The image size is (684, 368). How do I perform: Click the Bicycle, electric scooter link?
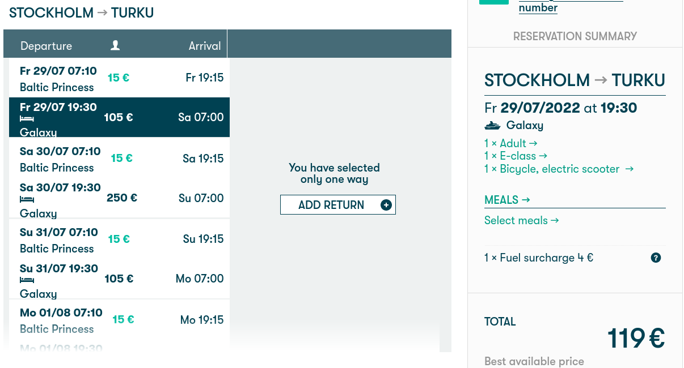559,169
